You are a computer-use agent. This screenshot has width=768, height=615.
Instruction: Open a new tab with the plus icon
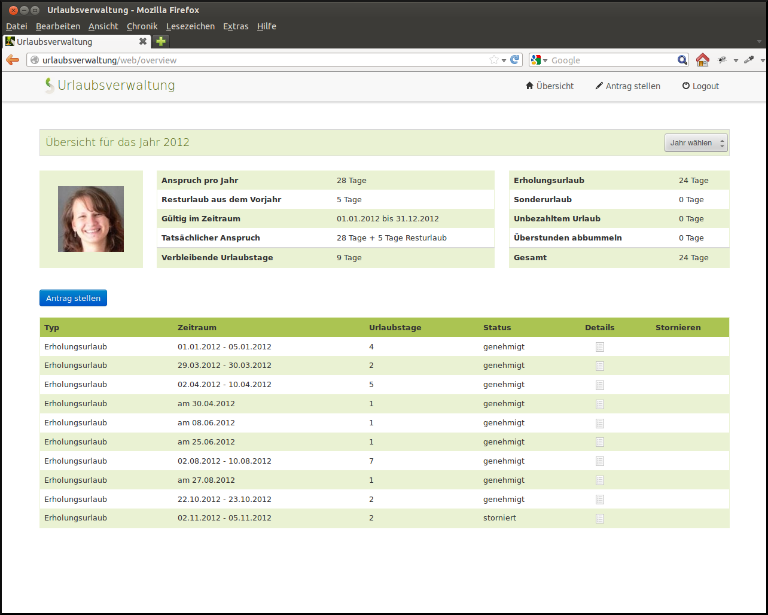[x=161, y=41]
